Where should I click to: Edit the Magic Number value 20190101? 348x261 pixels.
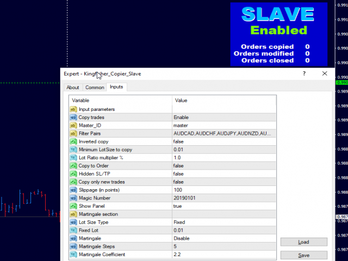tap(224, 198)
